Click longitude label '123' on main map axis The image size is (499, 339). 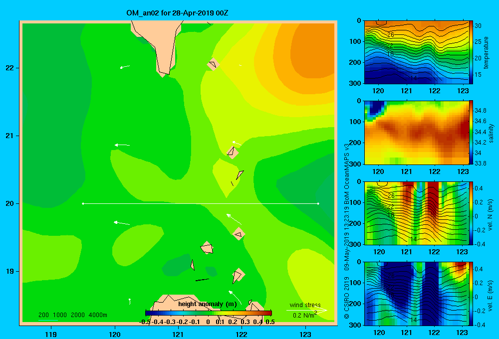click(x=305, y=334)
